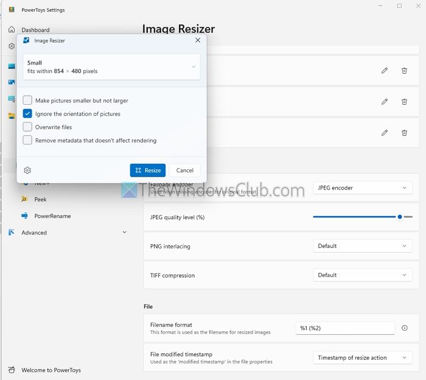426x380 pixels.
Task: Open Welcome to PowerToys page
Action: [51, 370]
